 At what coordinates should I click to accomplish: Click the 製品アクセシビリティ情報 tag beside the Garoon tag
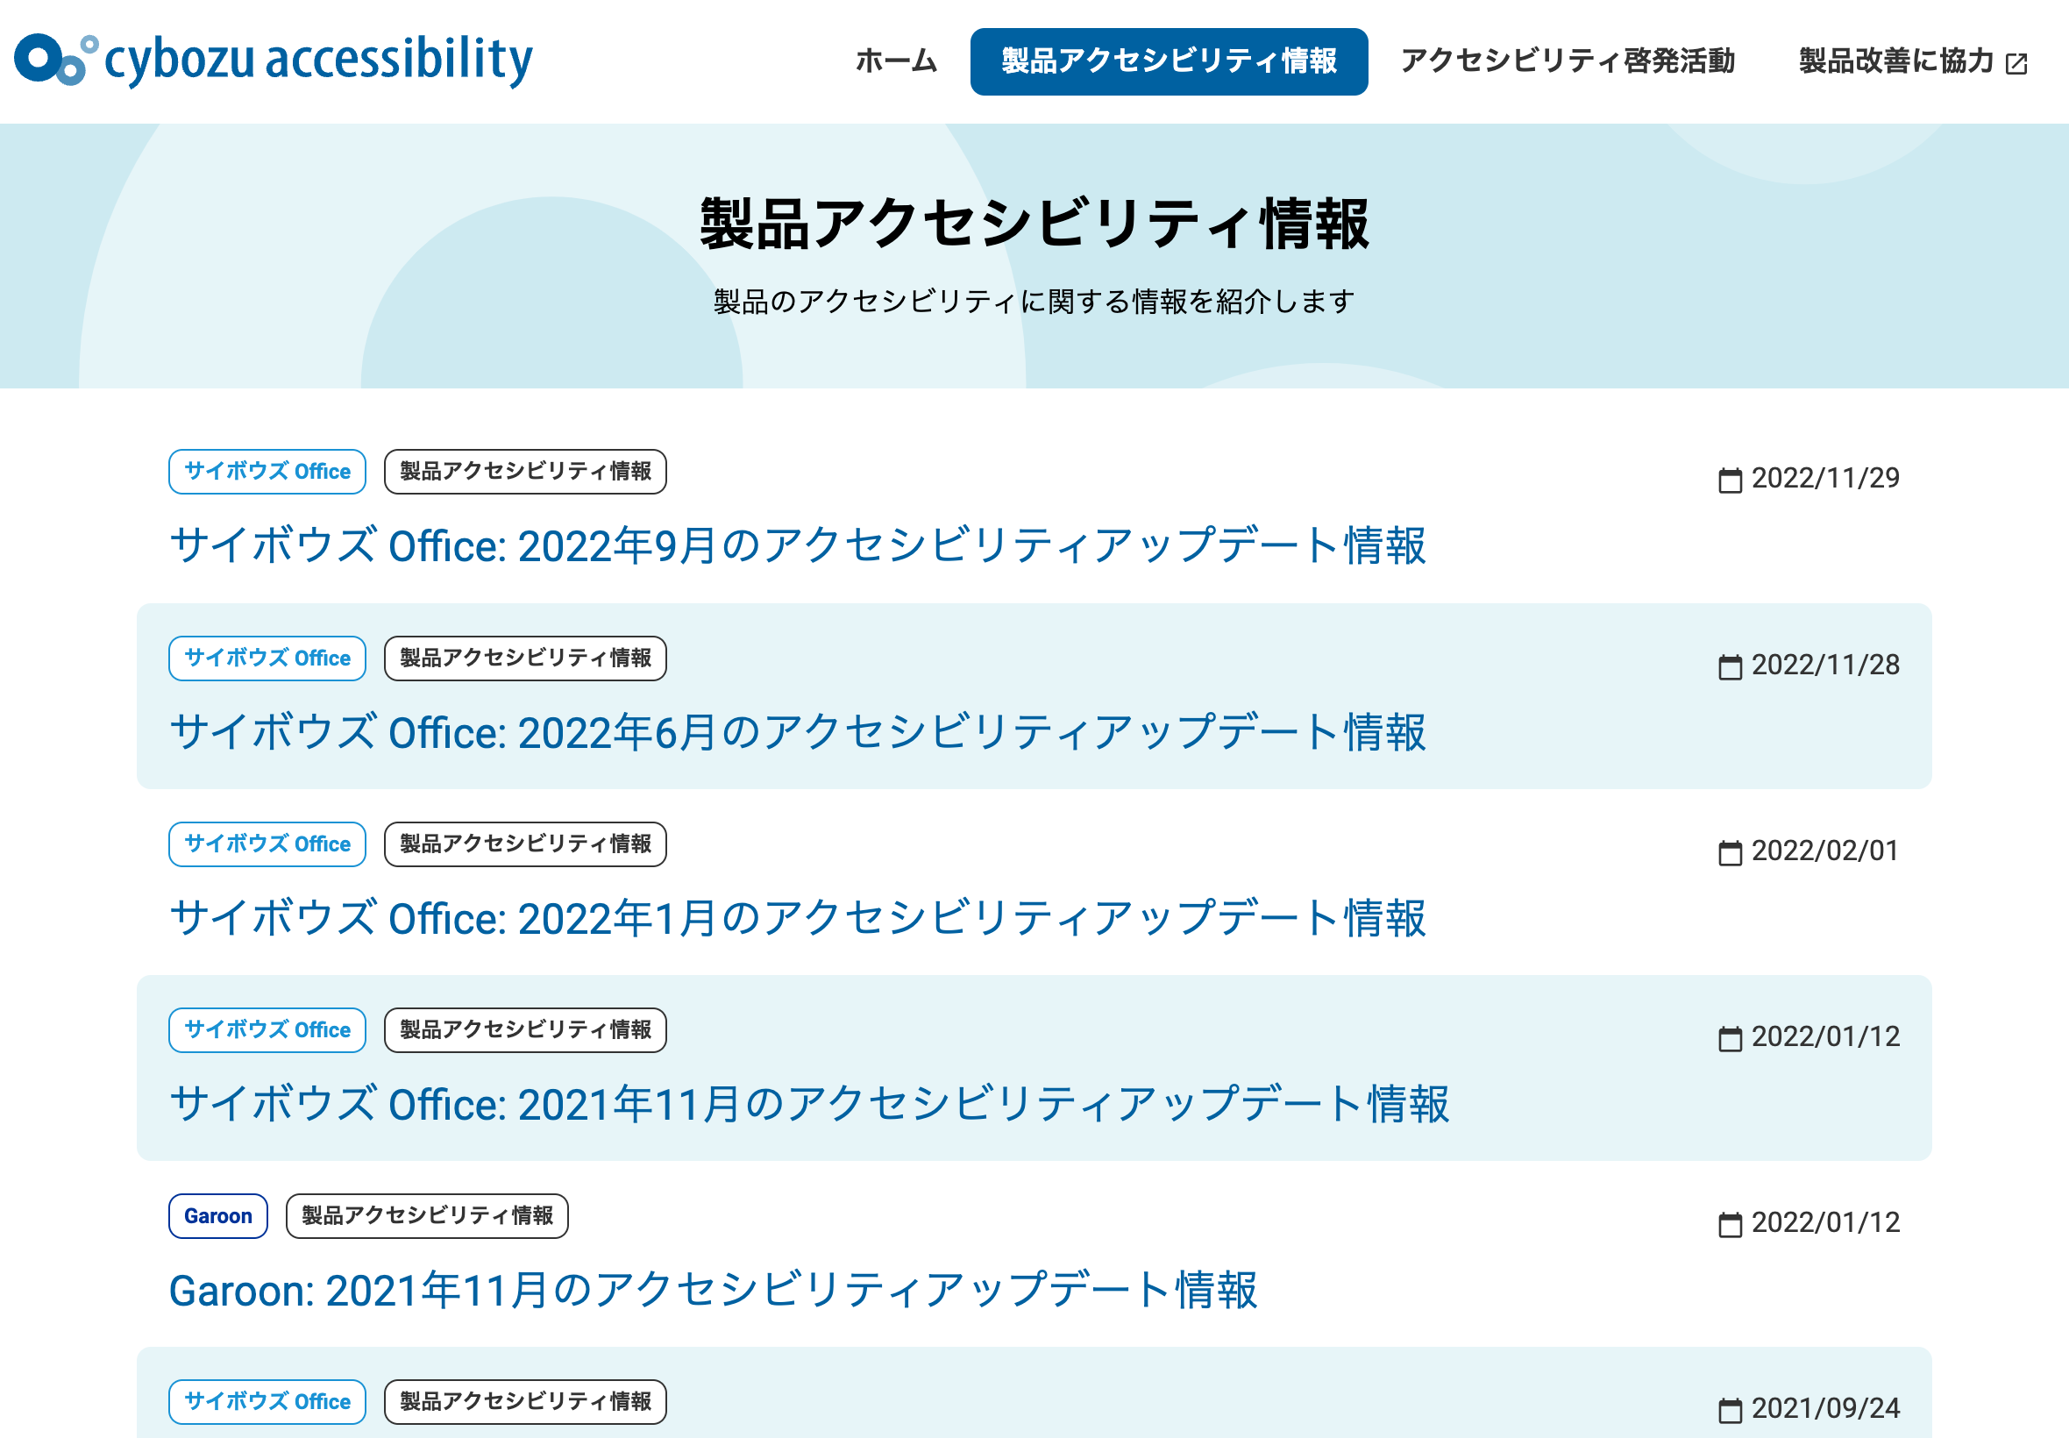(x=427, y=1215)
